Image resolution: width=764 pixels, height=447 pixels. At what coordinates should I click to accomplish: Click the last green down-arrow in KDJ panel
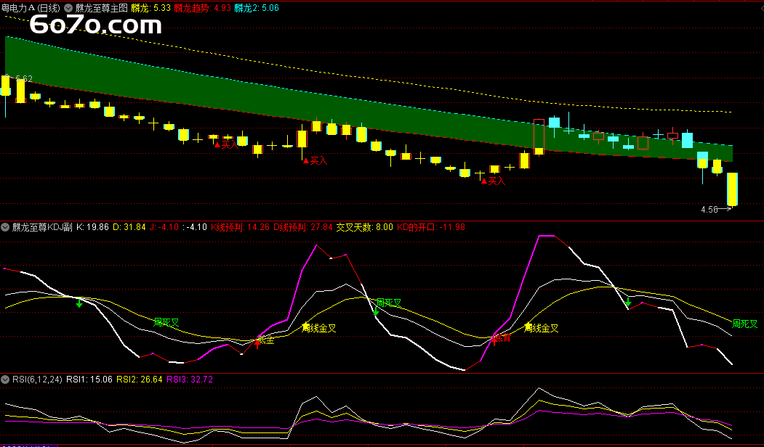(x=629, y=302)
